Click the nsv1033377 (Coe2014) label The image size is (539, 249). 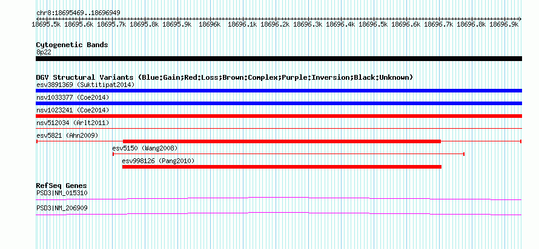(x=73, y=97)
